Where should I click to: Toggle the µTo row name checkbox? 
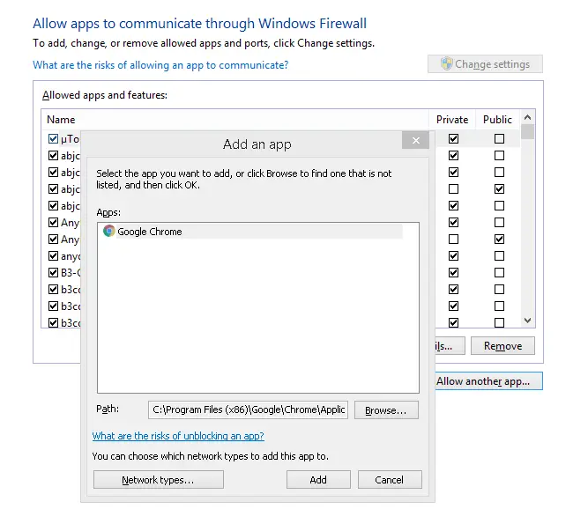pyautogui.click(x=53, y=139)
